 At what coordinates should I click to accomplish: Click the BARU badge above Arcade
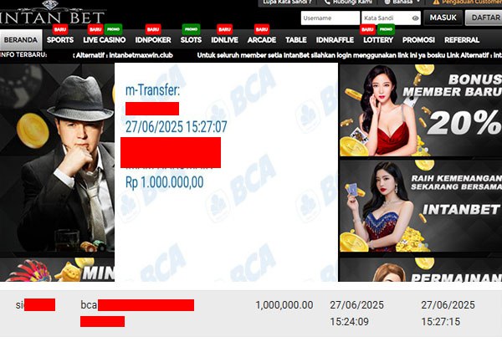(x=262, y=29)
